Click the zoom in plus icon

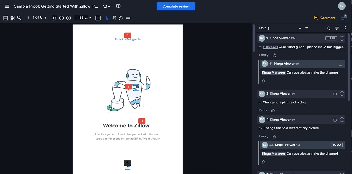69,18
